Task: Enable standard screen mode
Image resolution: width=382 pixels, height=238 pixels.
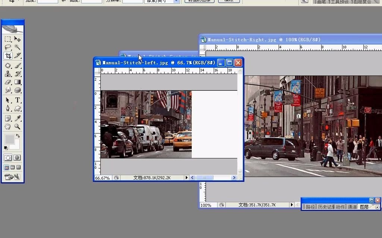Action: click(x=6, y=167)
